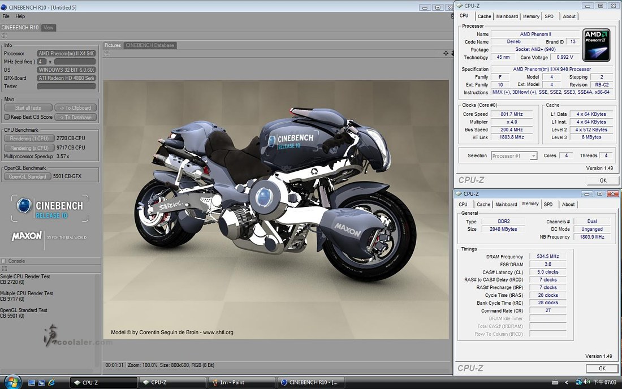Open the Memory tab in upper CPU-Z
This screenshot has width=622, height=389.
coord(531,16)
